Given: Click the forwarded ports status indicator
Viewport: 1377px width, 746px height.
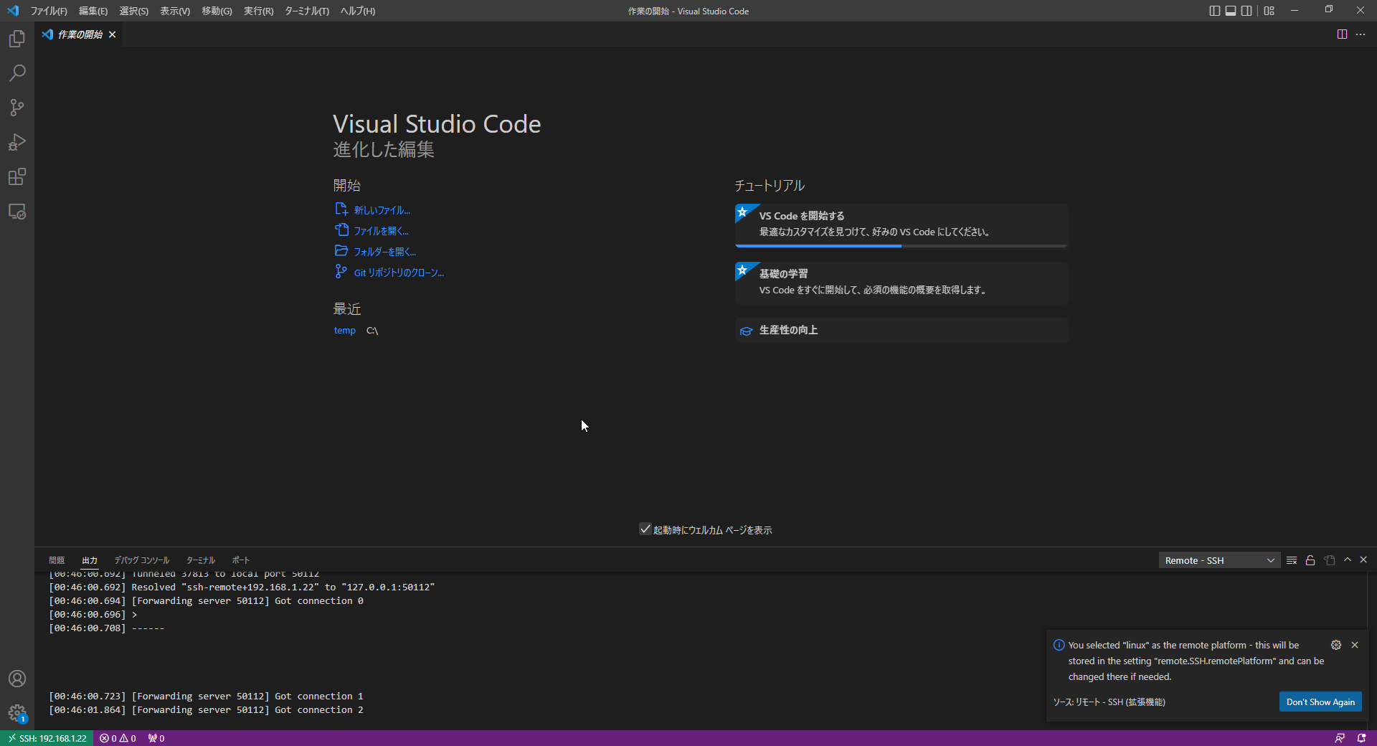Looking at the screenshot, I should (156, 738).
